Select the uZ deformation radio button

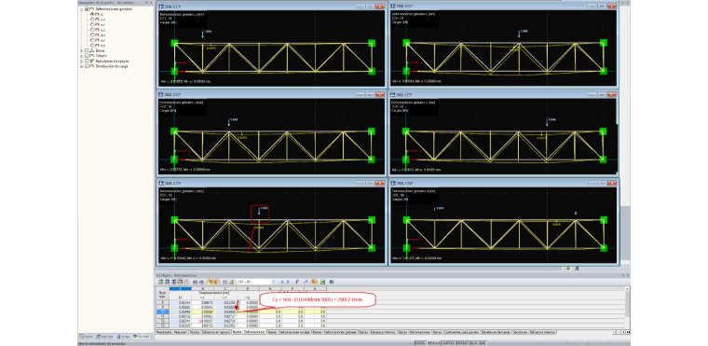(92, 30)
